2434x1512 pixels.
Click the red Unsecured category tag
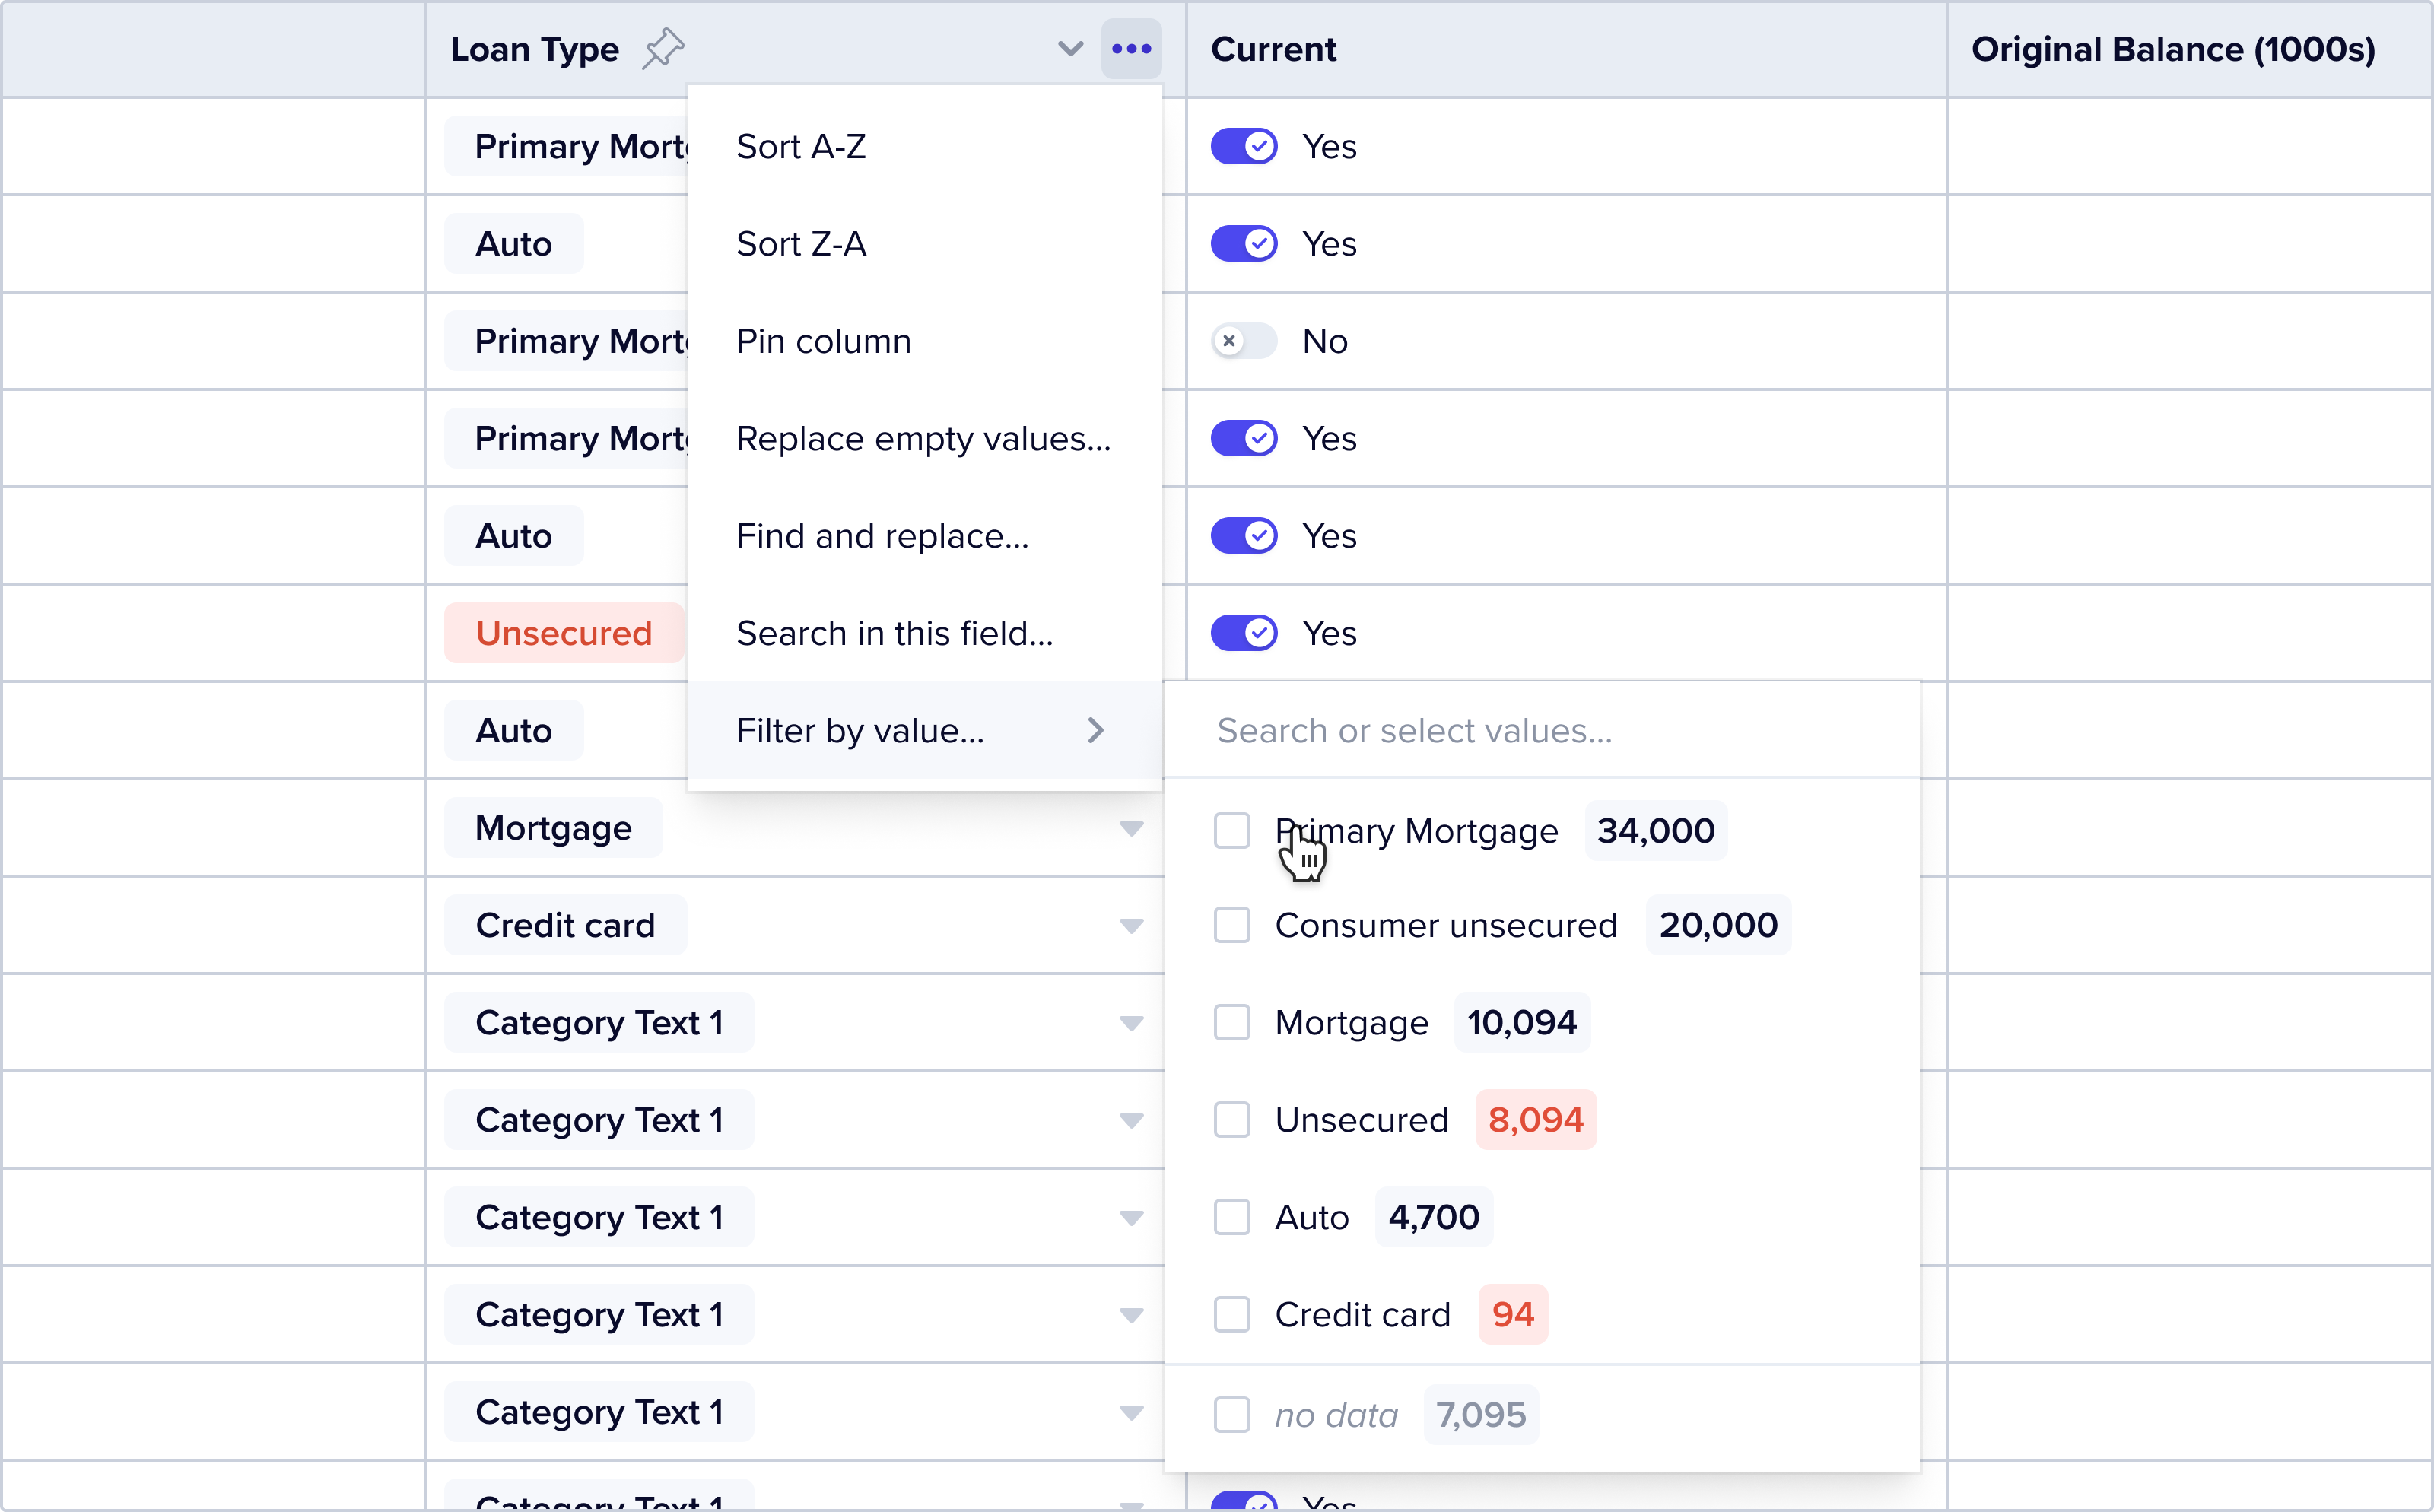coord(563,633)
